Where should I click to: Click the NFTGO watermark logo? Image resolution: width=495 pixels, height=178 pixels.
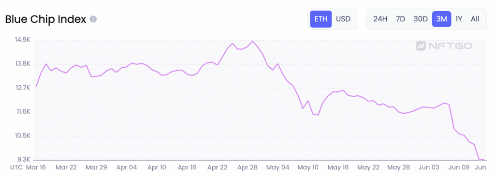point(444,46)
